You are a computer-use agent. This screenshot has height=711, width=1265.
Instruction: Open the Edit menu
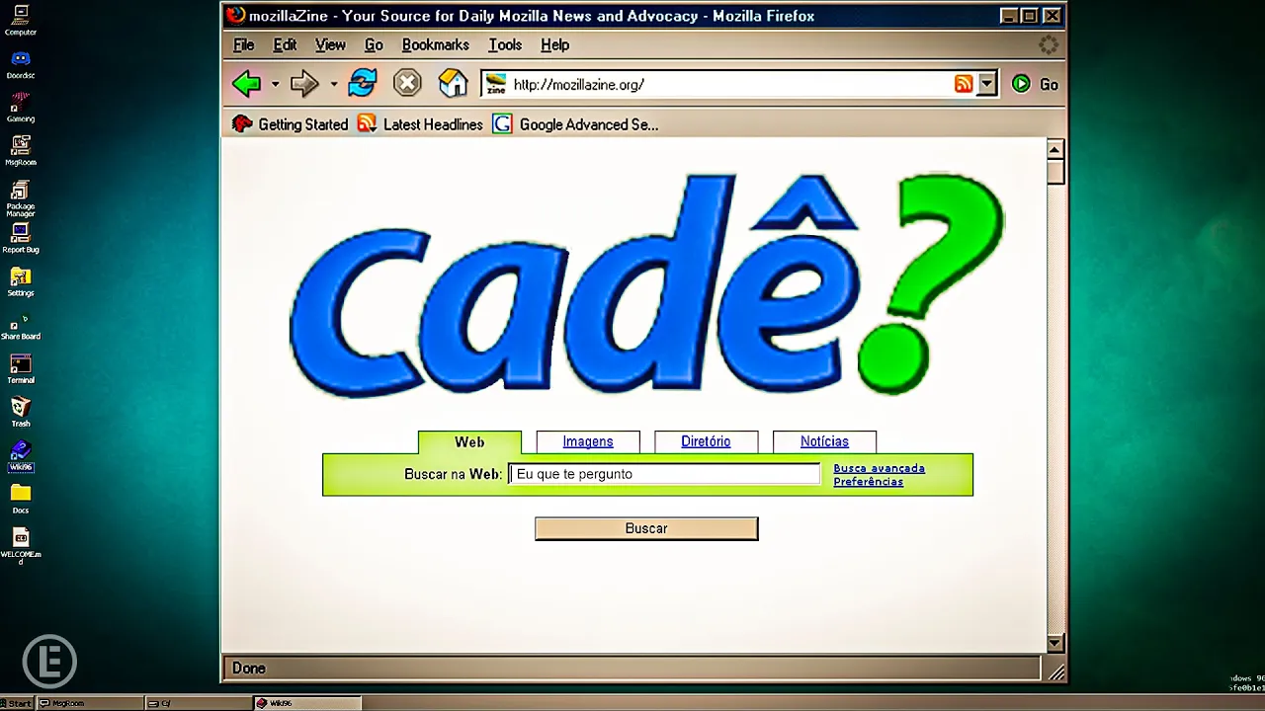click(285, 44)
